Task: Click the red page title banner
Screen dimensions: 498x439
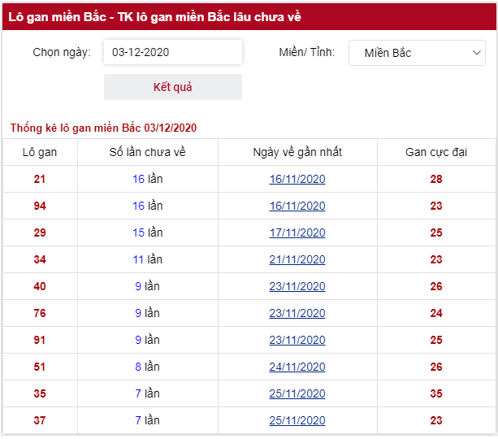Action: [x=249, y=17]
